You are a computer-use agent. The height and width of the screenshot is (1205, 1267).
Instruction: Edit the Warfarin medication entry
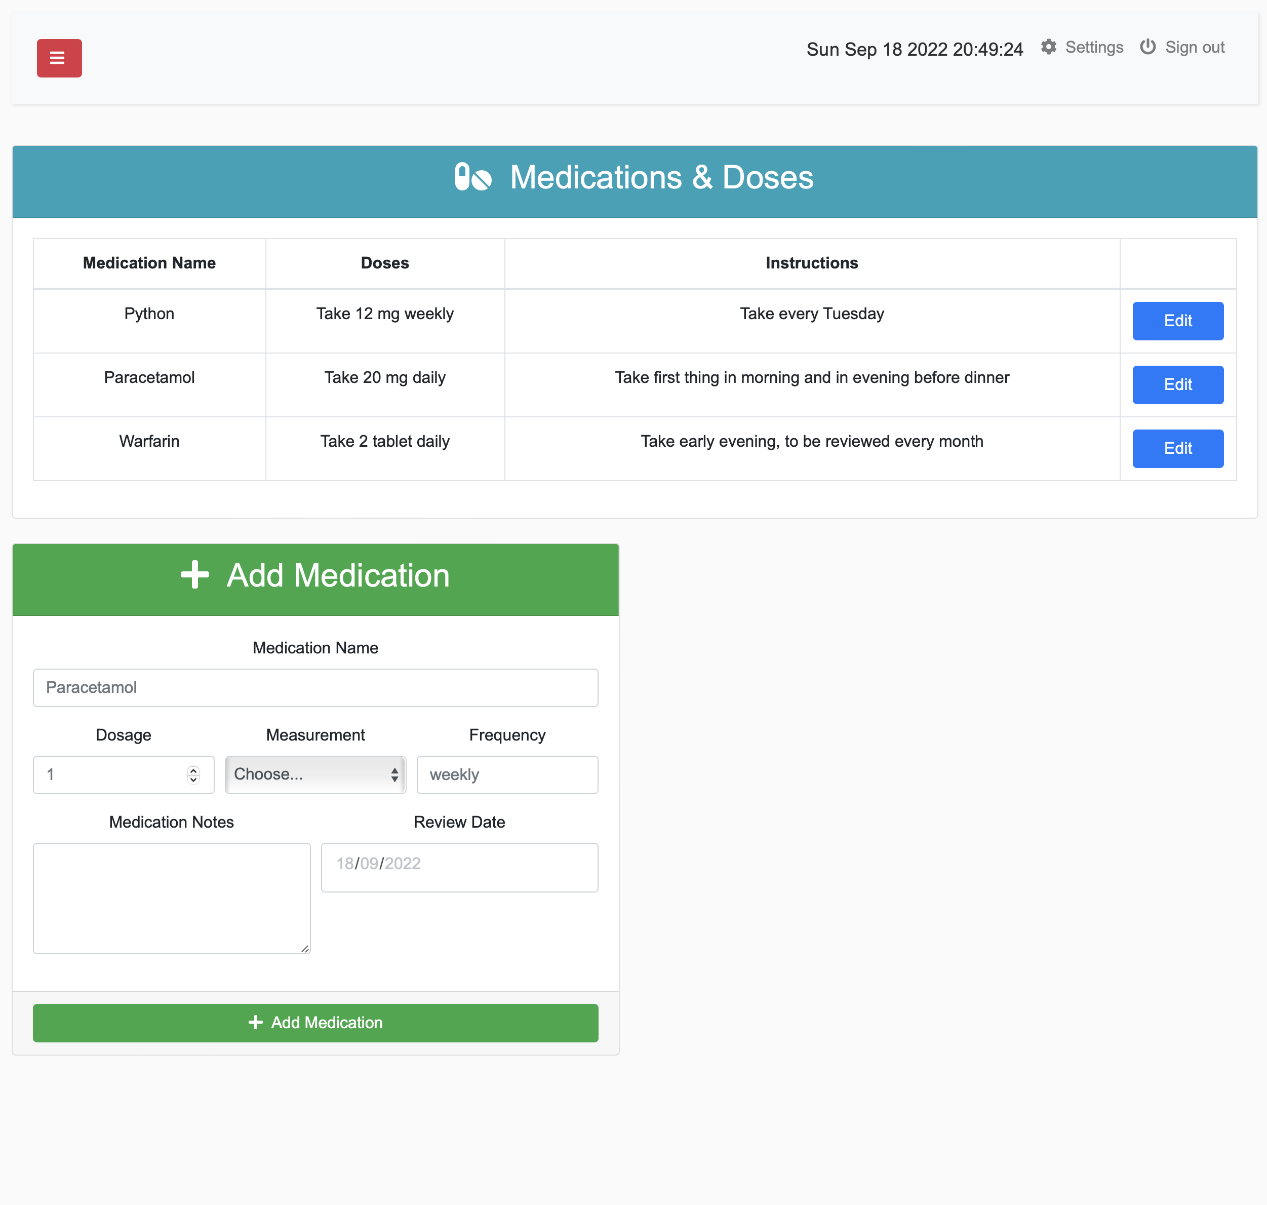click(x=1178, y=448)
